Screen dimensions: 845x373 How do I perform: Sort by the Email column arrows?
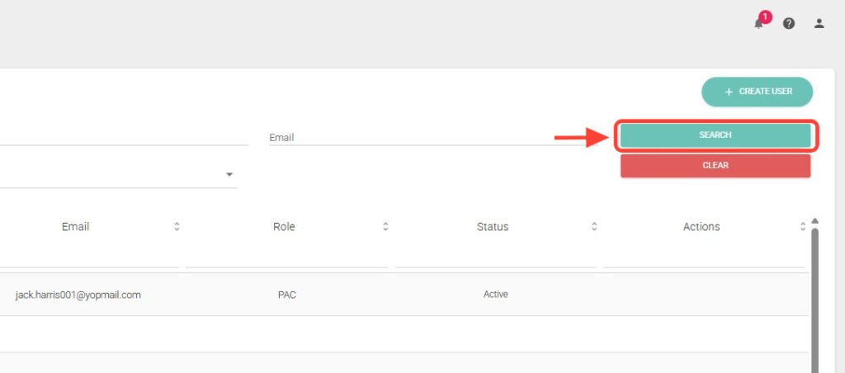pos(177,226)
